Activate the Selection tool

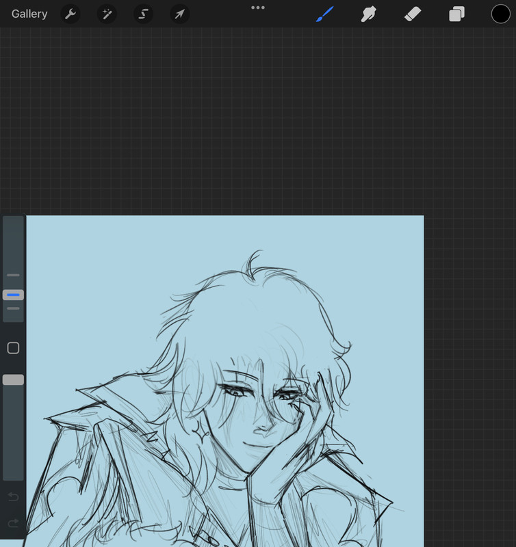coord(143,14)
